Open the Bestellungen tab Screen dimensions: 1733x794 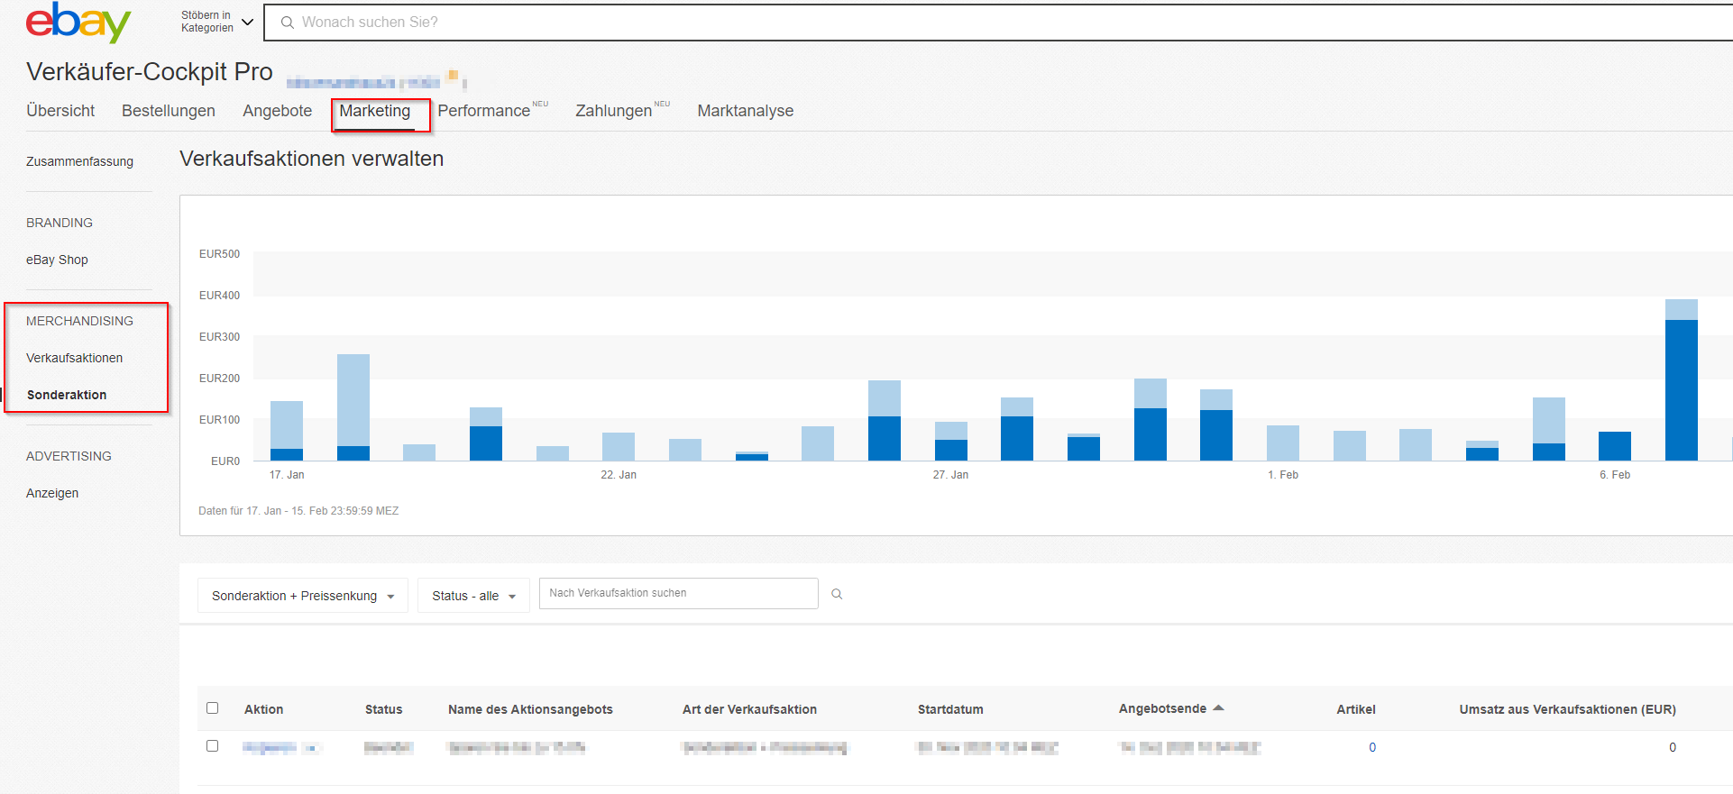click(x=169, y=111)
